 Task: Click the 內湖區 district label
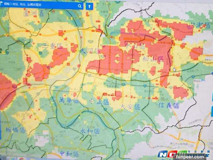pos(199,25)
